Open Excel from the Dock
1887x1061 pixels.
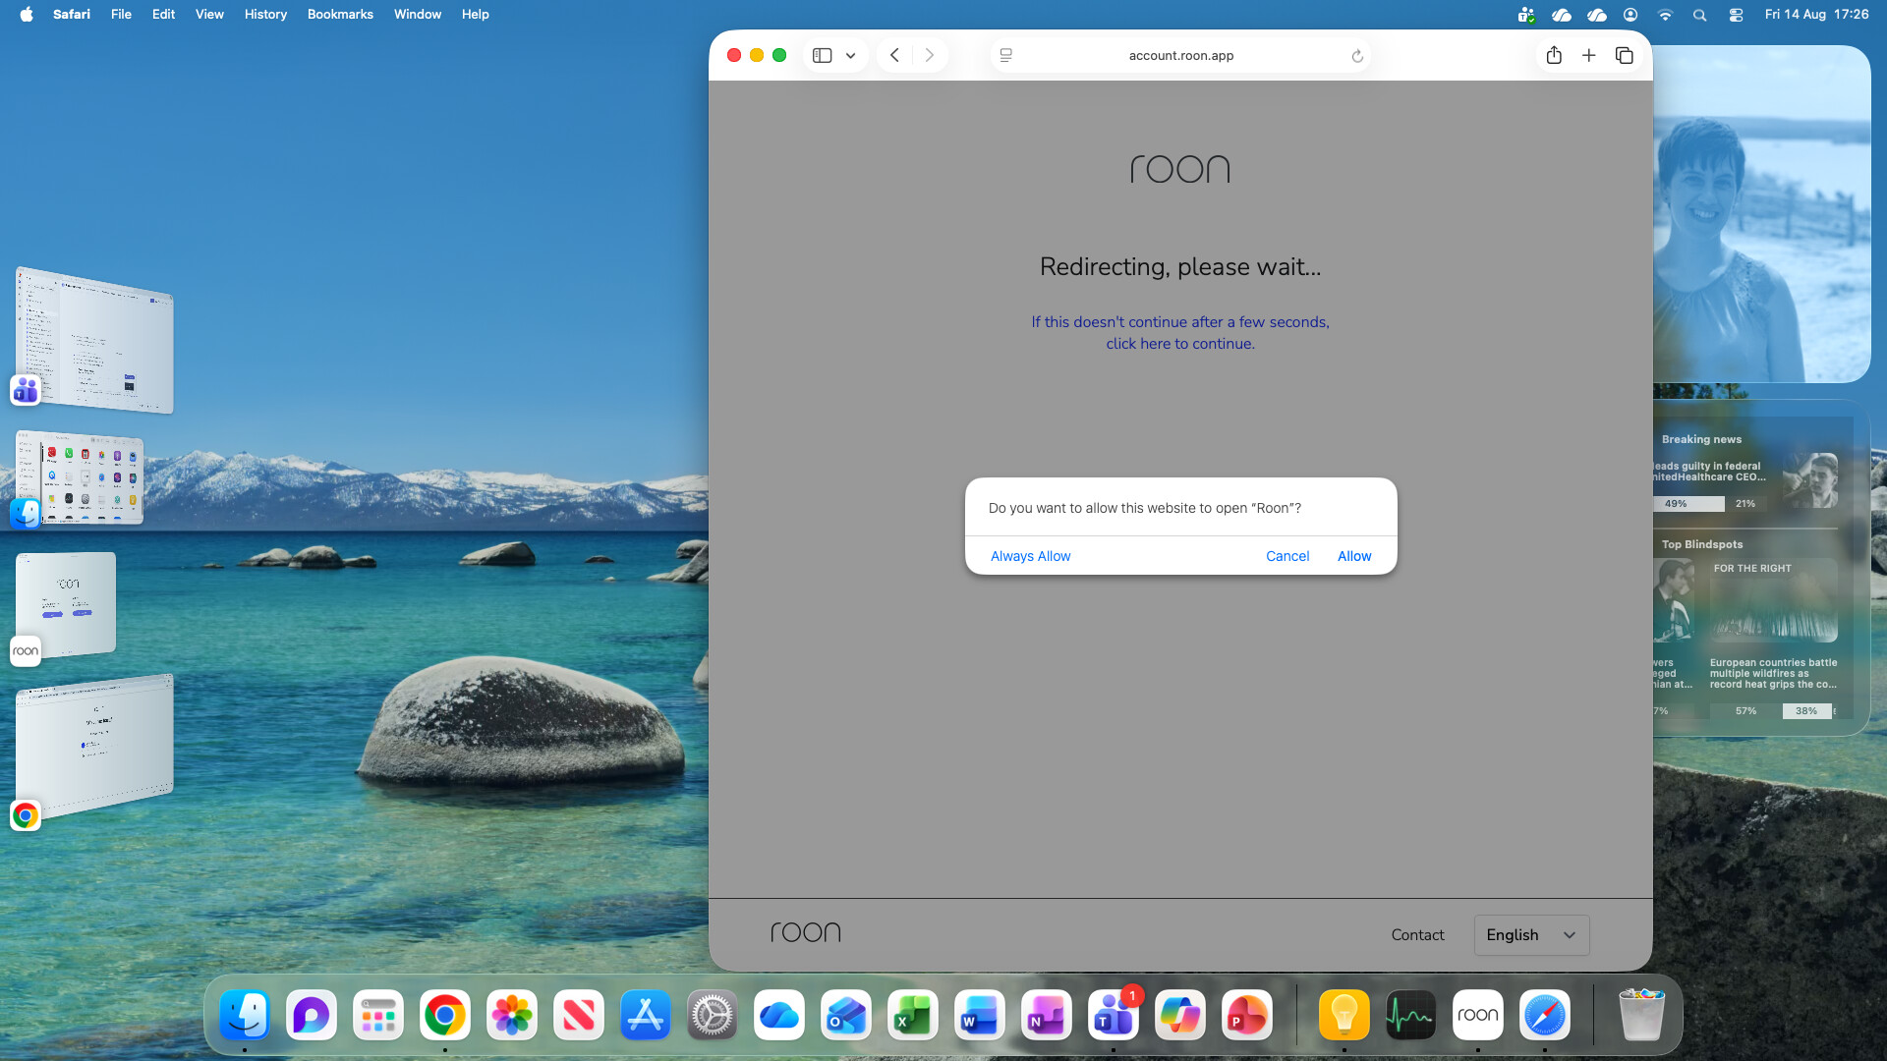(x=913, y=1015)
